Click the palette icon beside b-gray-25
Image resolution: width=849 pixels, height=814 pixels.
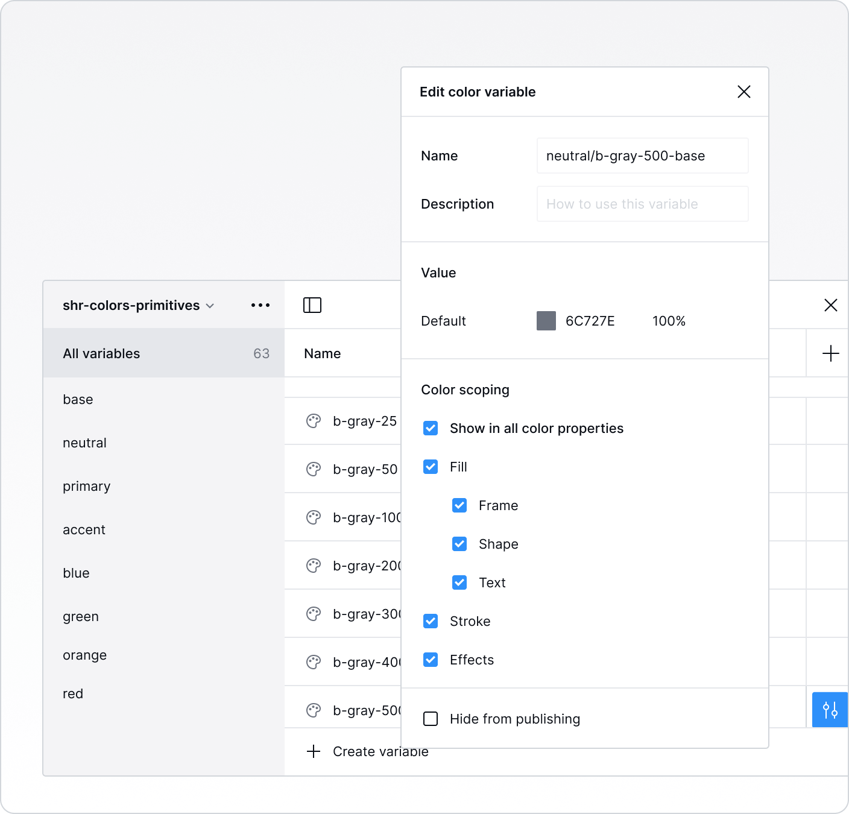(314, 421)
